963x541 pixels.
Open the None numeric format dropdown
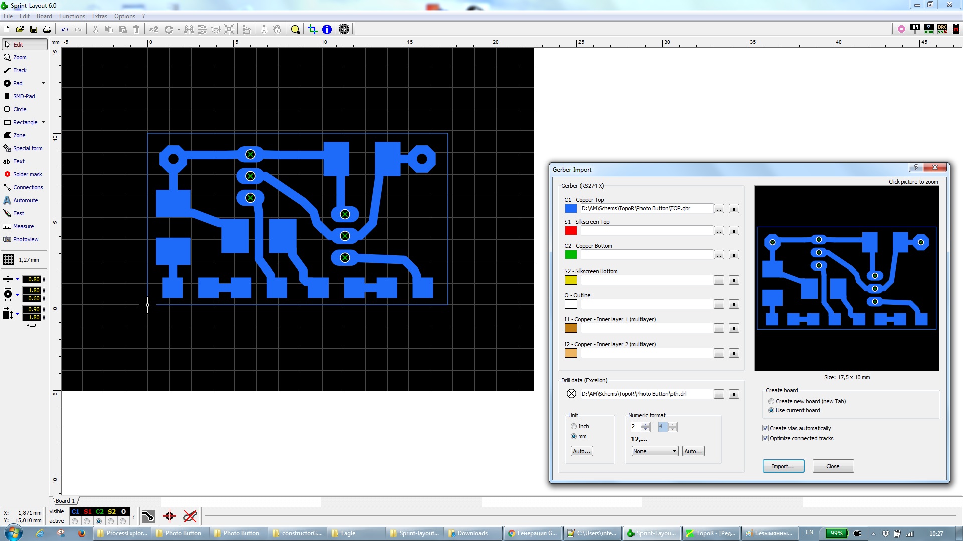point(655,451)
